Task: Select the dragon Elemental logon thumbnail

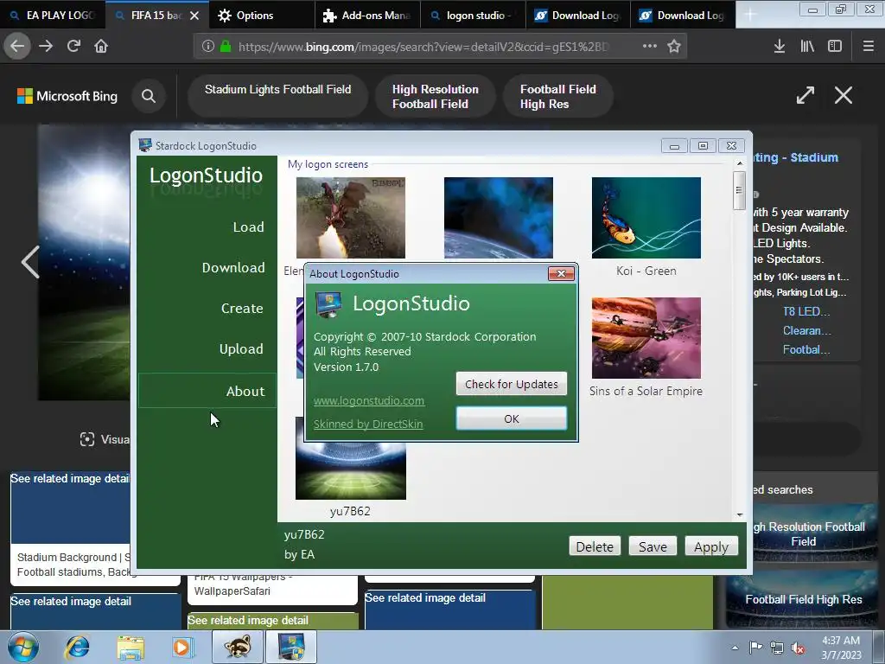Action: (x=351, y=218)
